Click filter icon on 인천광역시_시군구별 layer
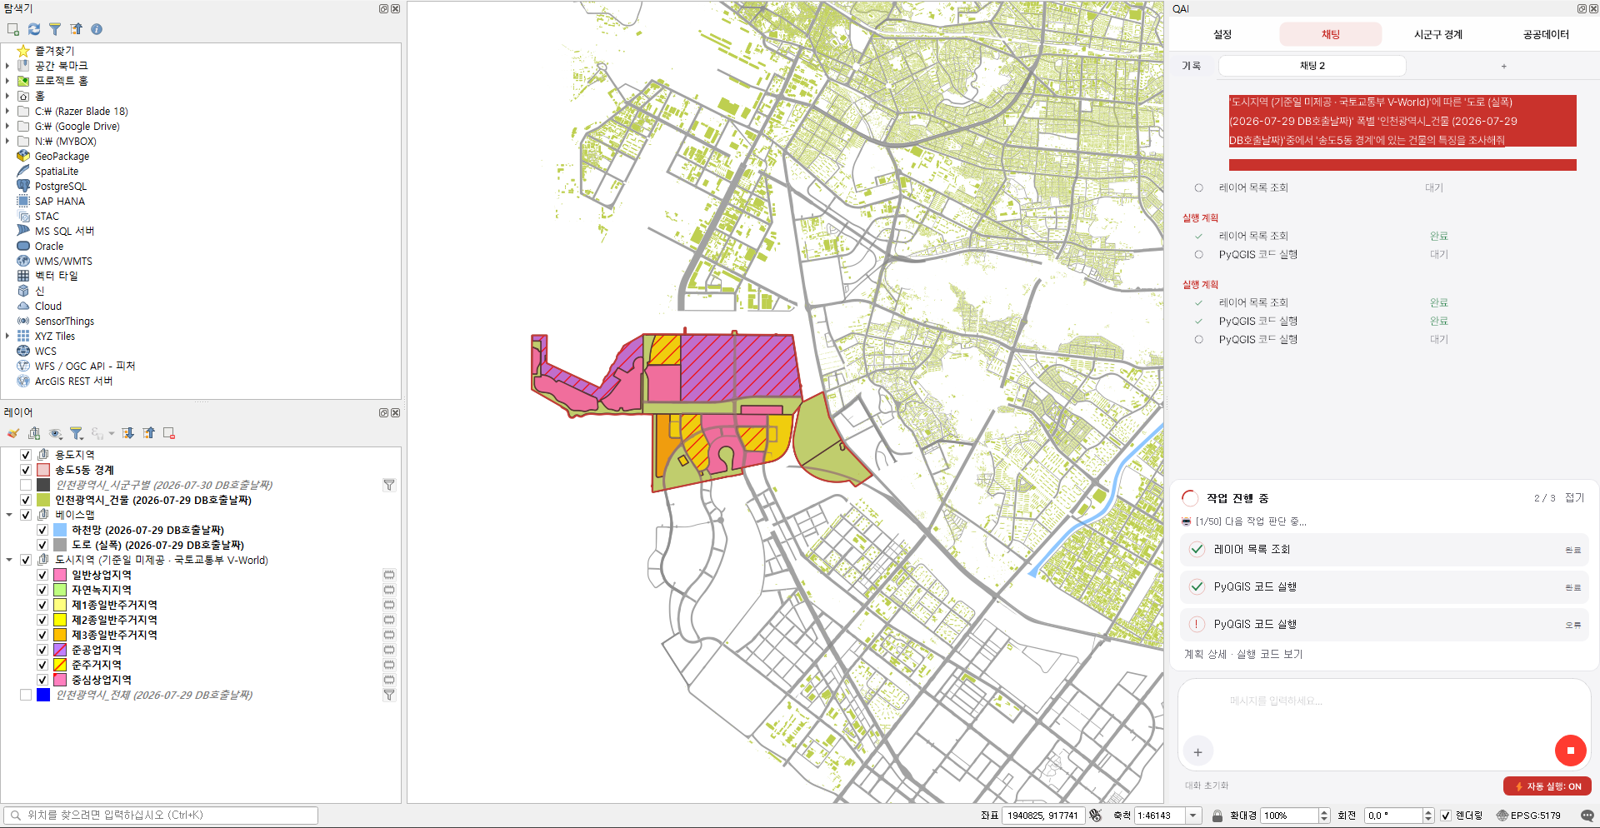 389,485
